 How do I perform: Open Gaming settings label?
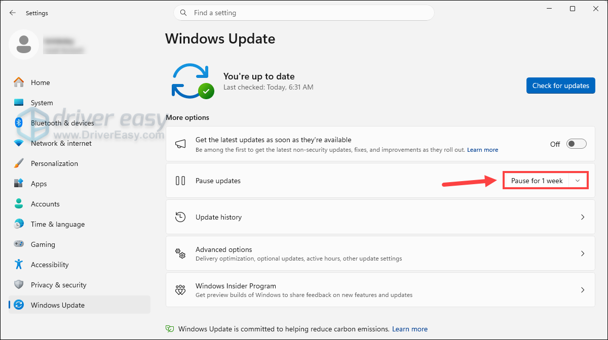[43, 244]
